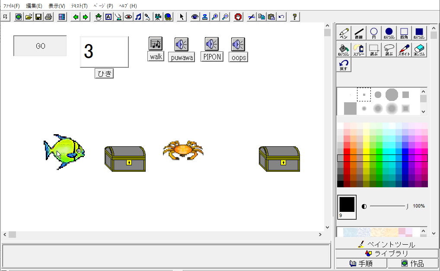Screen dimensions: 440x271
Task: Click the puwawa sound speaker button
Action: tap(181, 44)
